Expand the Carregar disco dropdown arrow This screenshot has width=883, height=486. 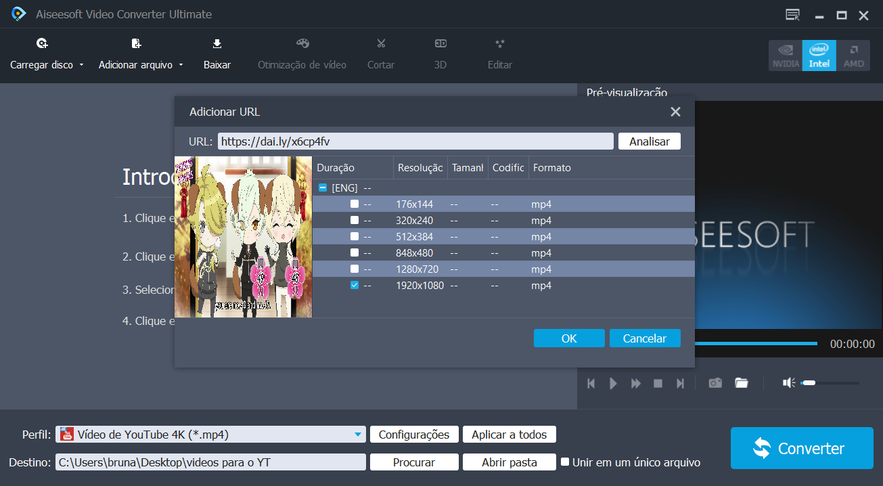[82, 66]
